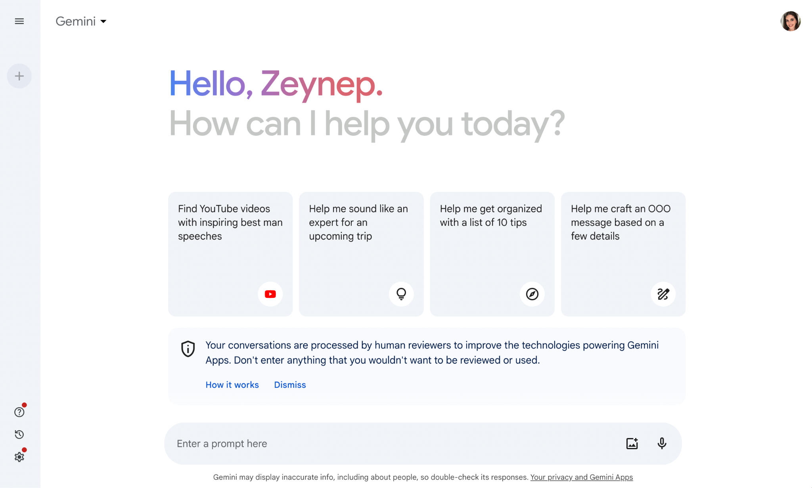Select the YouTube best man speeches suggestion
This screenshot has width=812, height=488.
coord(230,238)
